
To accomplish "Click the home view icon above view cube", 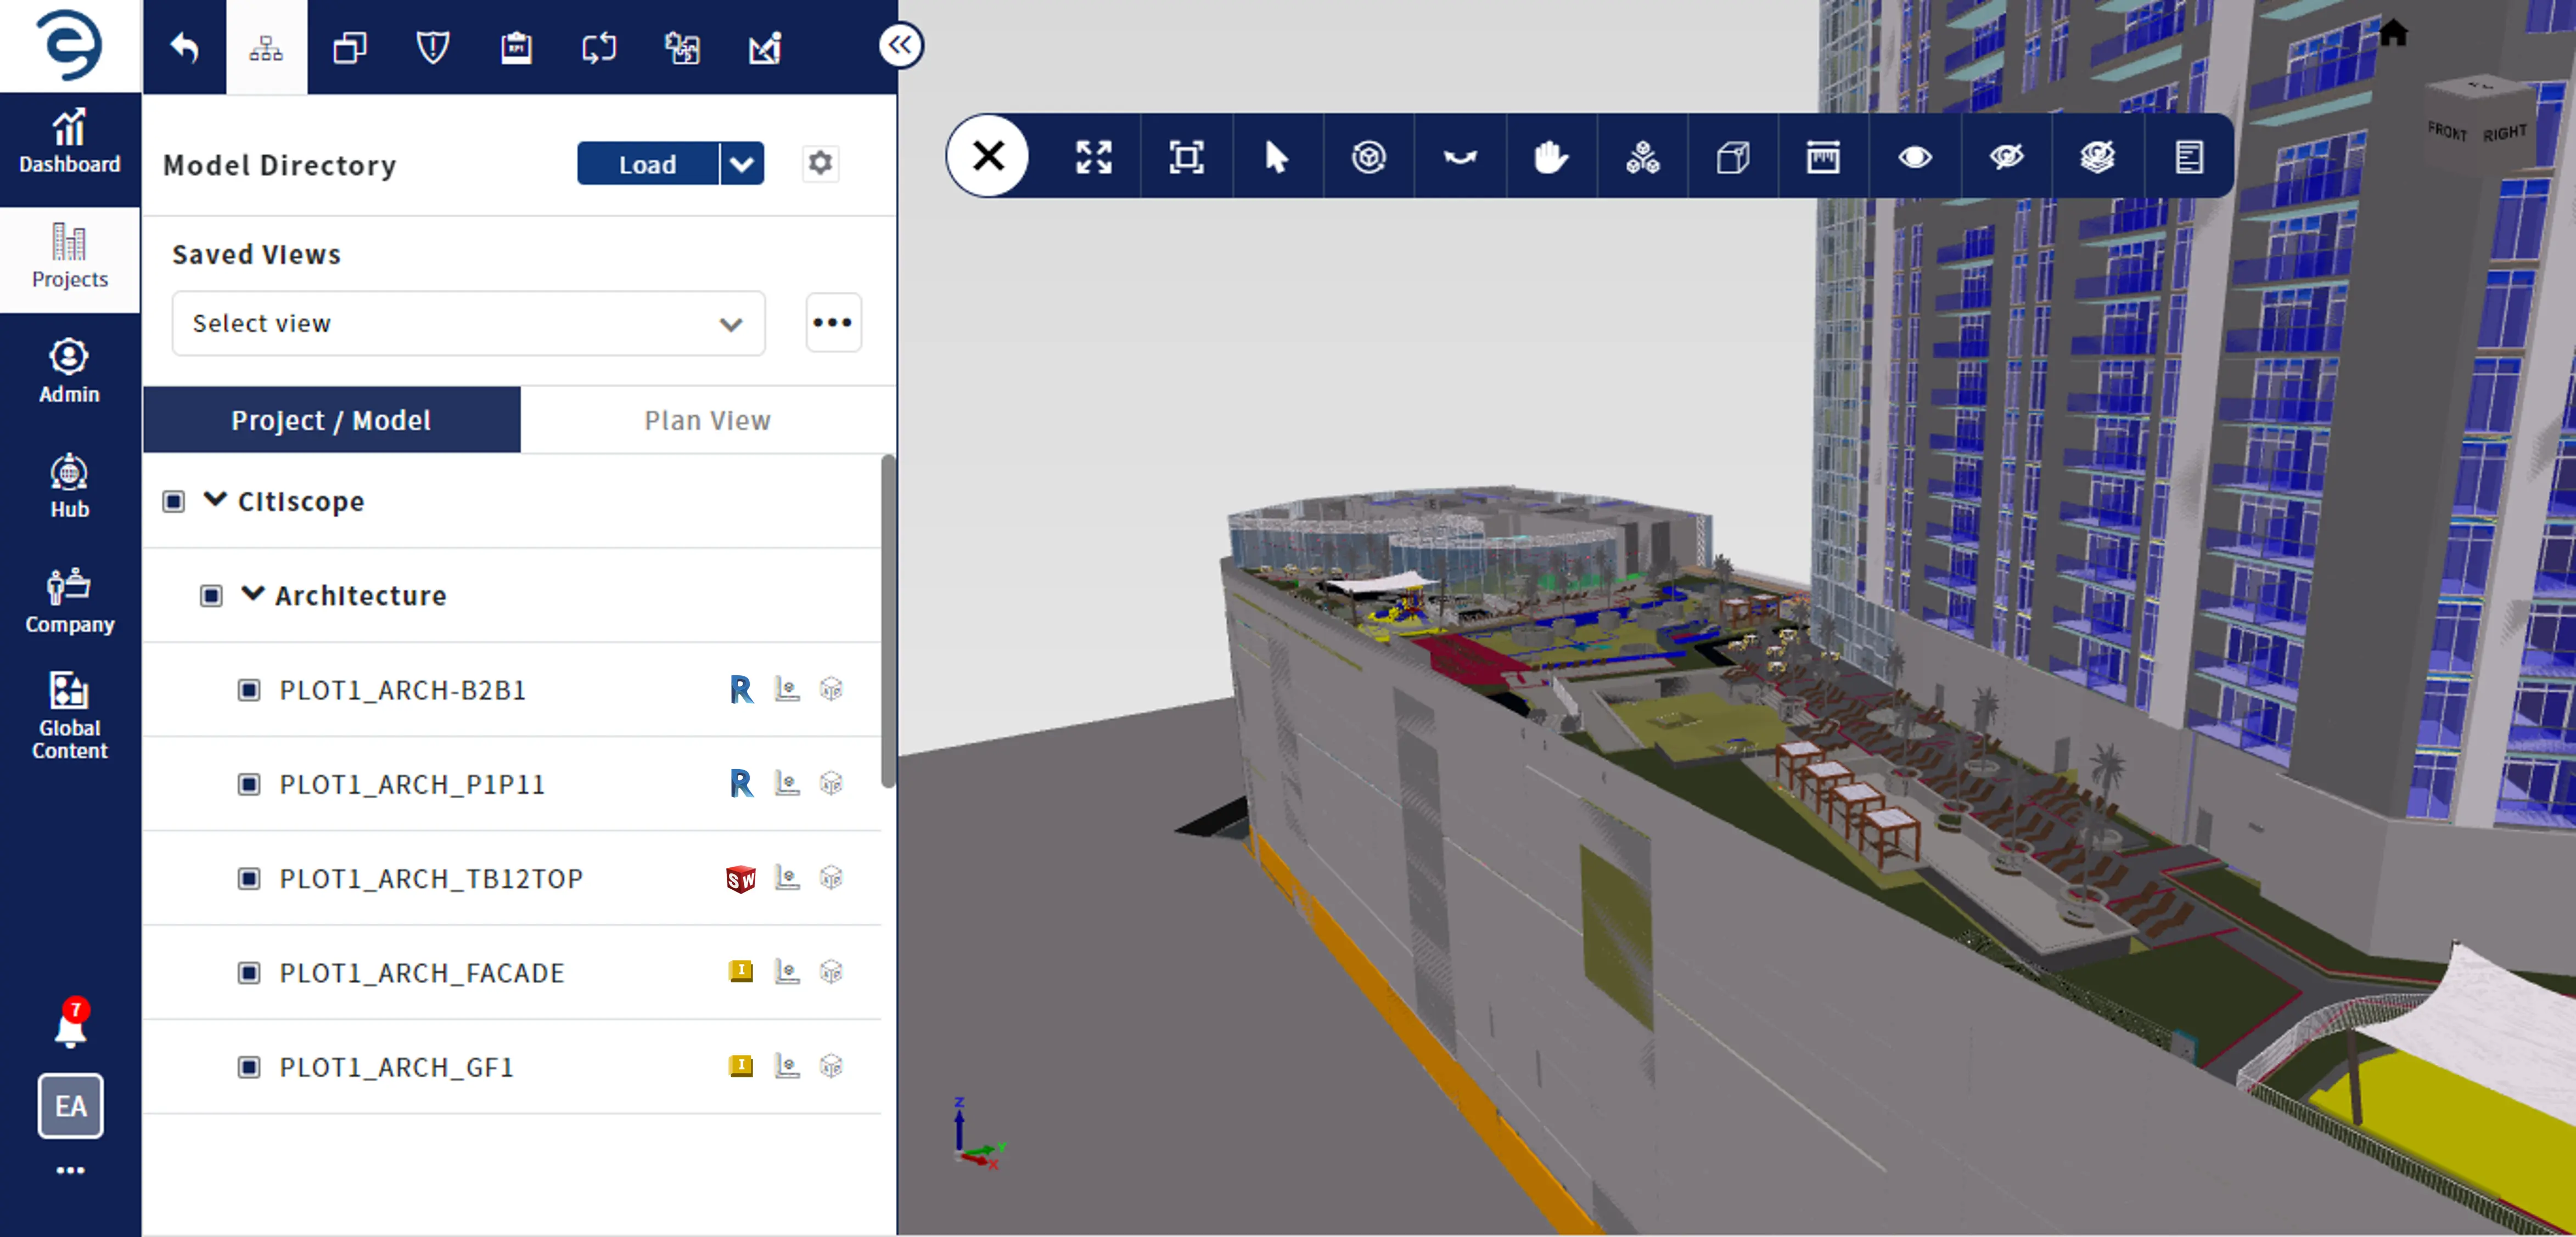I will click(x=2393, y=33).
